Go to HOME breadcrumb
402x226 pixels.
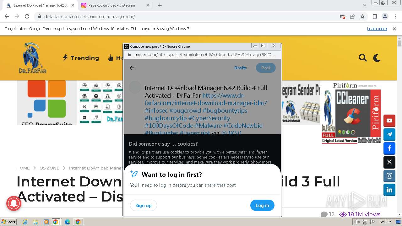click(23, 168)
